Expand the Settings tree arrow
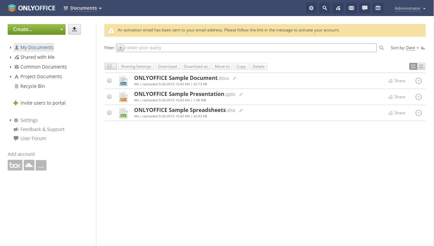 pyautogui.click(x=11, y=120)
